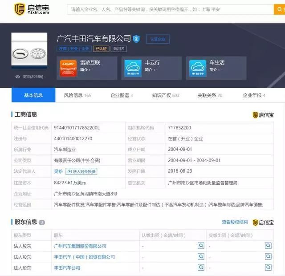Open the 雷凌互联 app icon
The height and width of the screenshot is (276, 285).
pos(68,68)
